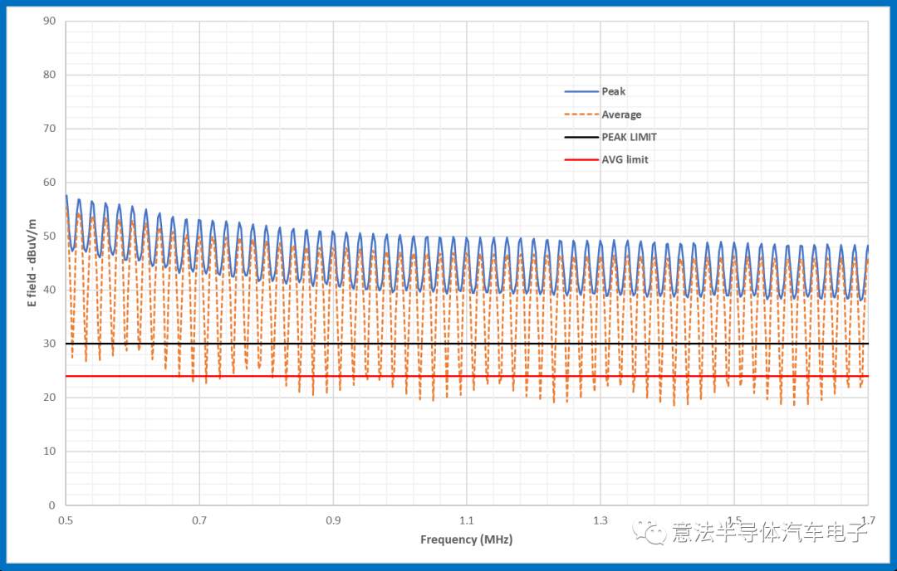Select the AVG limit legend text
Screen dimensions: 897x571
click(x=625, y=159)
